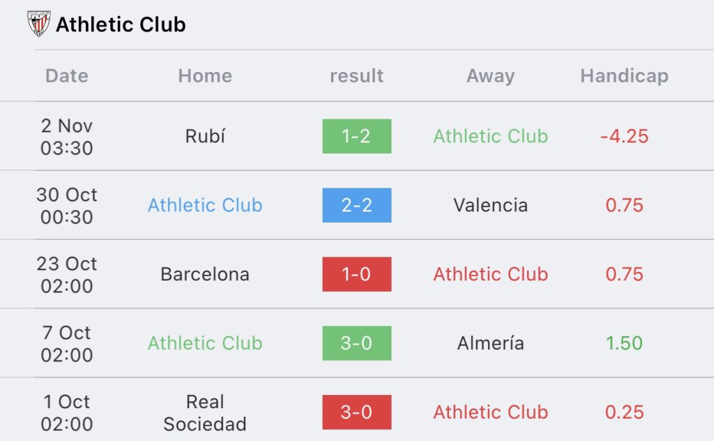
Task: Click the -4.25 handicap value
Action: tap(624, 136)
